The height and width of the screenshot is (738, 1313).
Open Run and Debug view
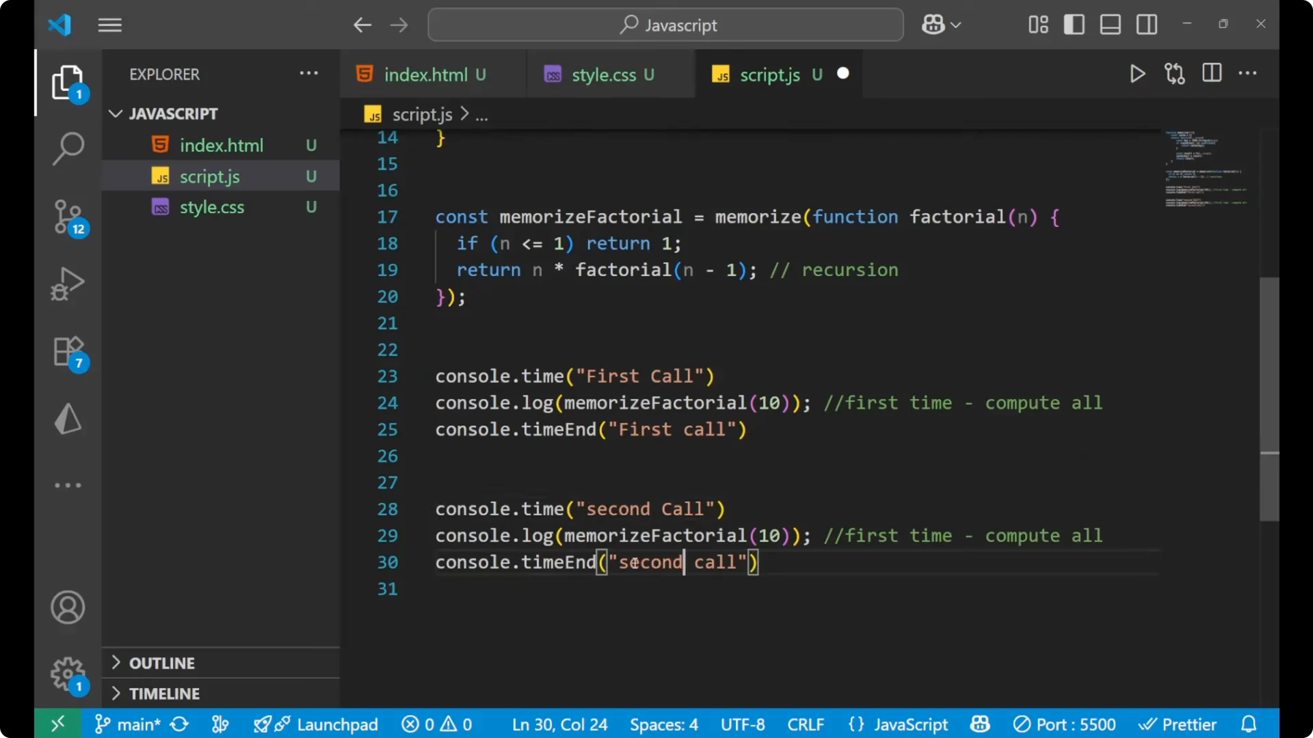pyautogui.click(x=68, y=284)
